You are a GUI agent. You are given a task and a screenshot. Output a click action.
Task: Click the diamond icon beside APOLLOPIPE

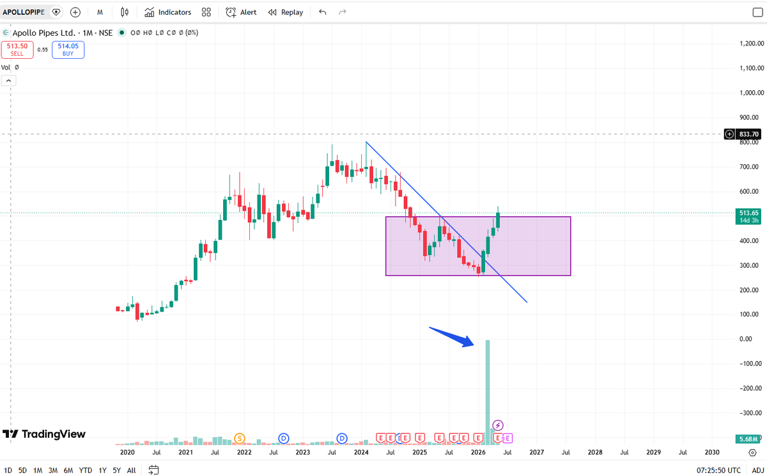tap(56, 12)
